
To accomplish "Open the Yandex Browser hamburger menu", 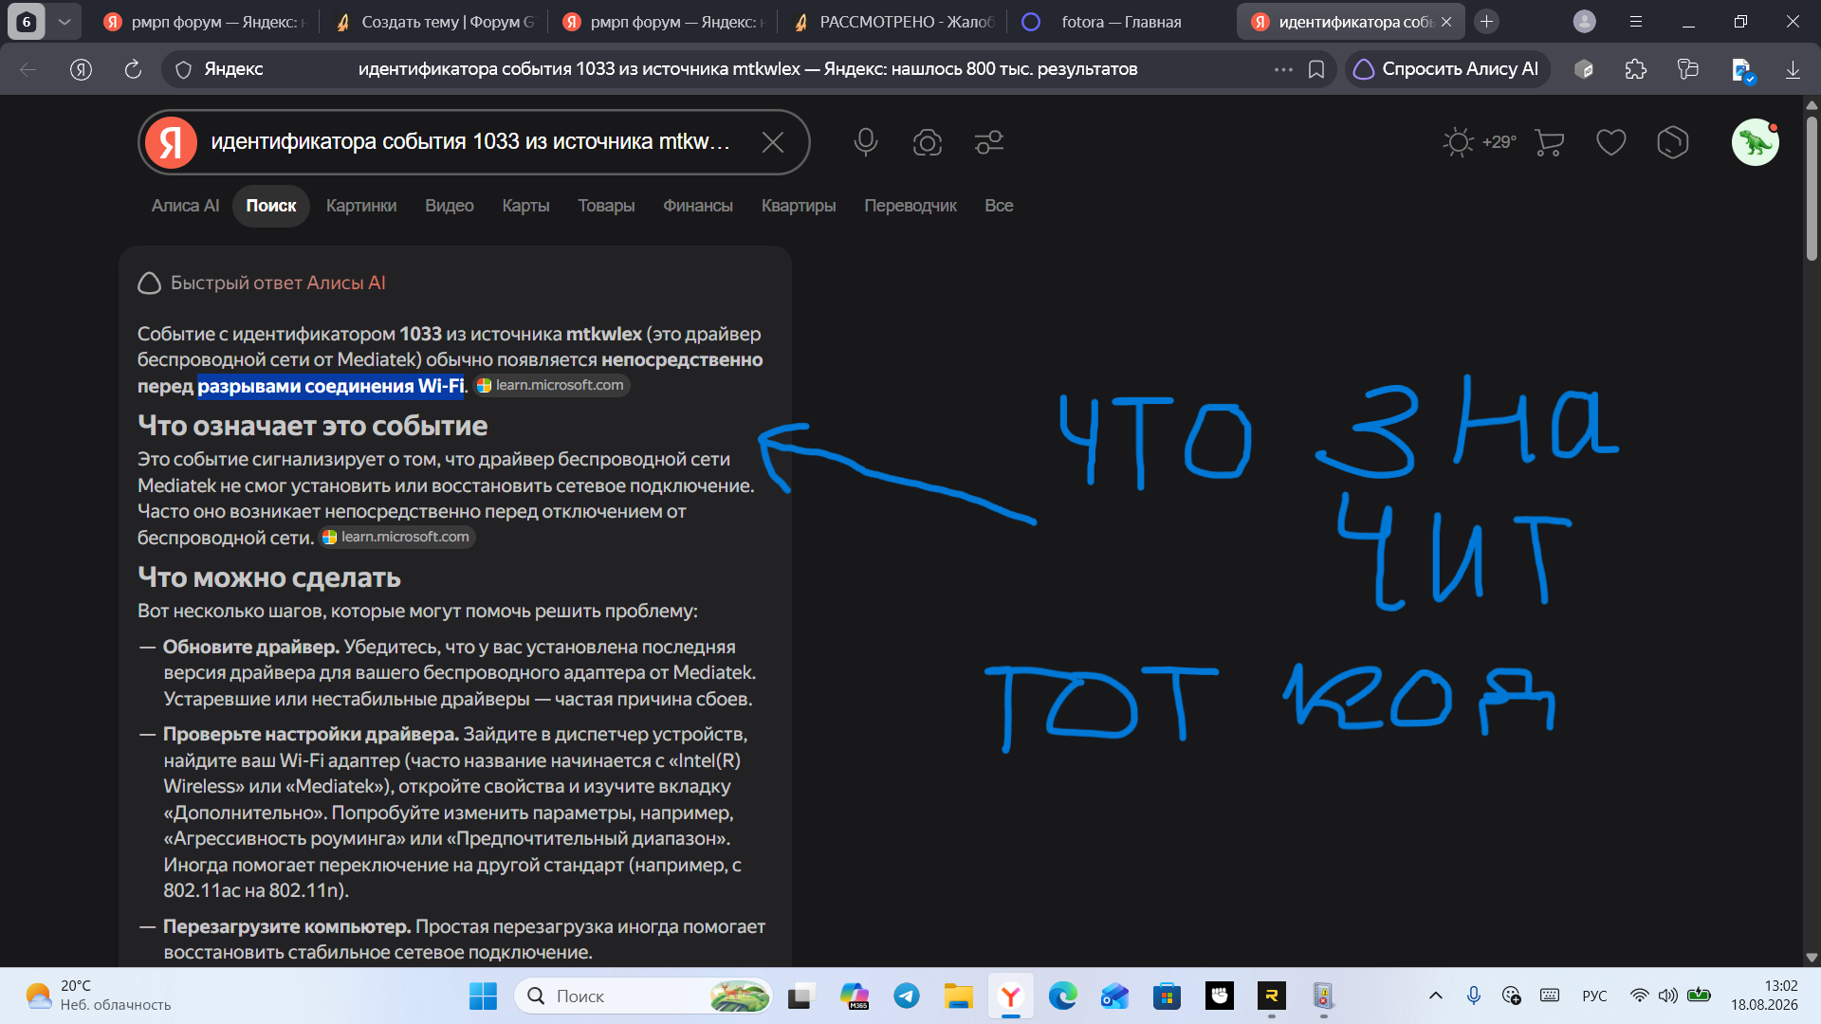I will 1636,22.
